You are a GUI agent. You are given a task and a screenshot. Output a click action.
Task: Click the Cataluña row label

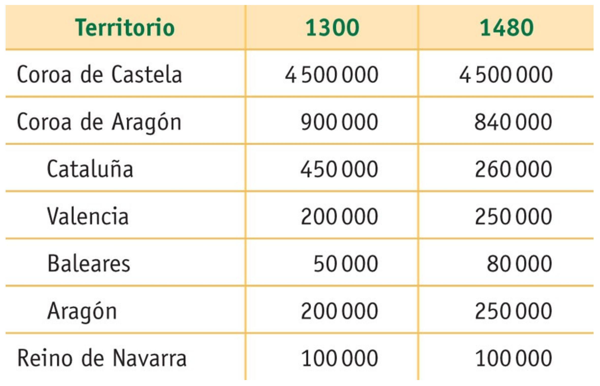coord(90,169)
